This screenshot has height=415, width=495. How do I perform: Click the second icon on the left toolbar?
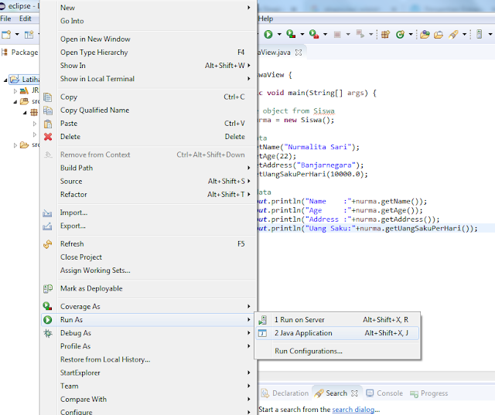pos(29,34)
